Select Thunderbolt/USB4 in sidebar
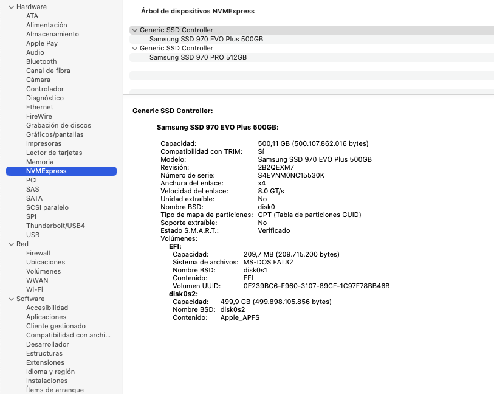The width and height of the screenshot is (494, 394). coord(55,226)
